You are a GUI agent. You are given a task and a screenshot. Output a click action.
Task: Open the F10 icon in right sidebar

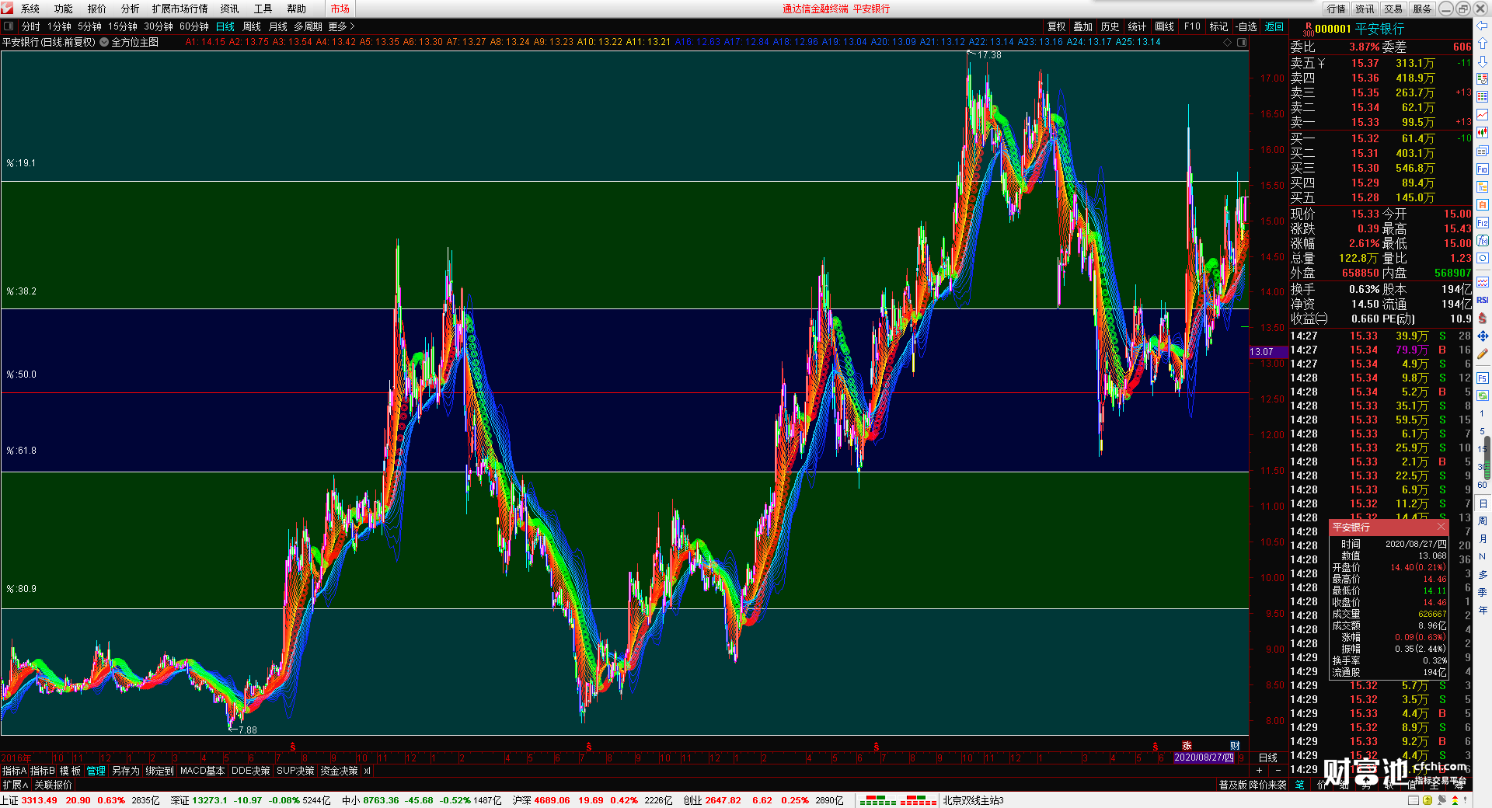[x=1483, y=169]
